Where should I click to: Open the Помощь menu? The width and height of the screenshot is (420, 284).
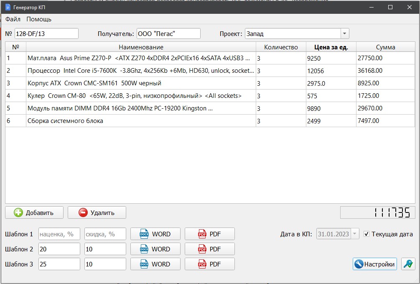[39, 19]
